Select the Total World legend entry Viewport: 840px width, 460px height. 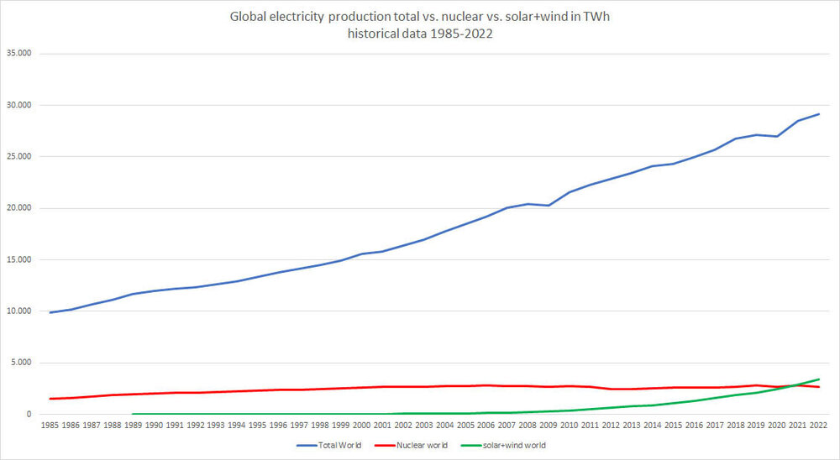point(329,445)
